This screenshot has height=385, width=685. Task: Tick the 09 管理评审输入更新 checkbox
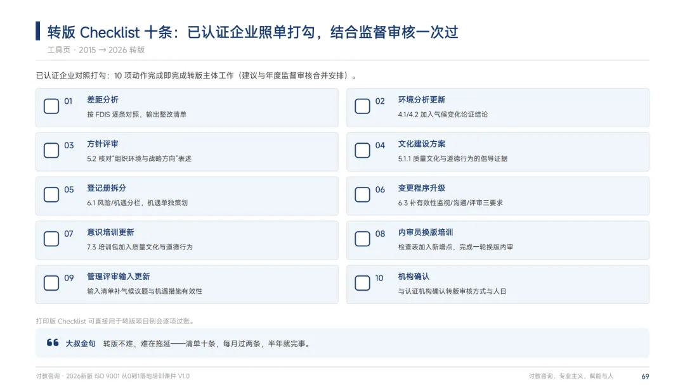pyautogui.click(x=51, y=283)
